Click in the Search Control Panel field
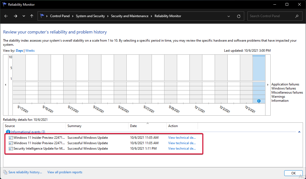Image resolution: width=306 pixels, height=179 pixels. pos(271,16)
